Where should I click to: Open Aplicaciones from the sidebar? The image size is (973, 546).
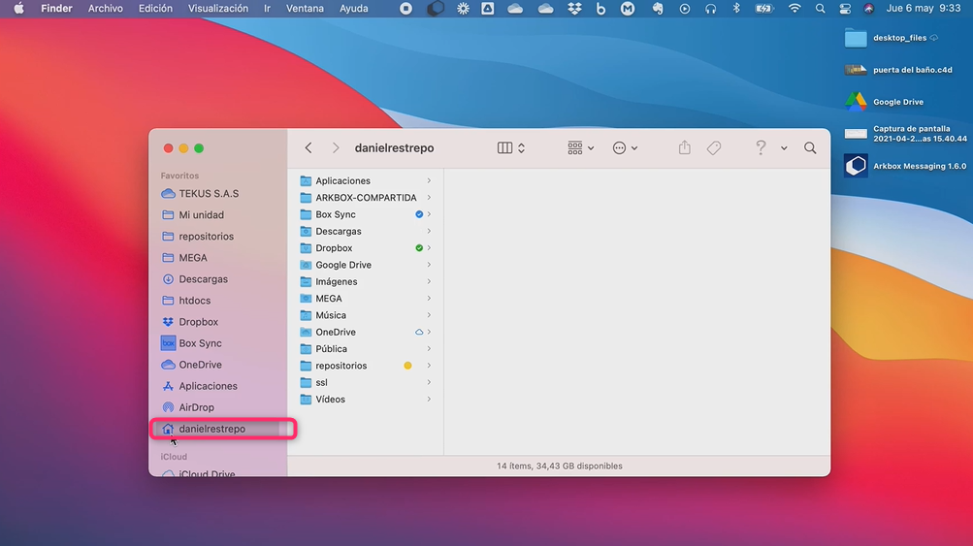point(208,386)
